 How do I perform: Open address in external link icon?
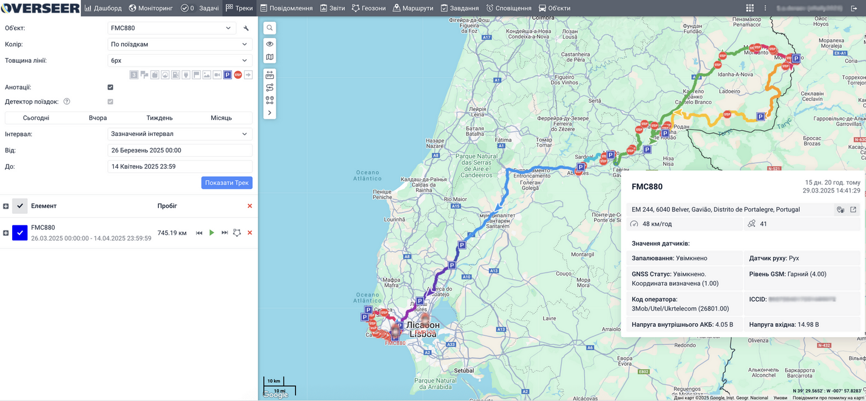[853, 210]
